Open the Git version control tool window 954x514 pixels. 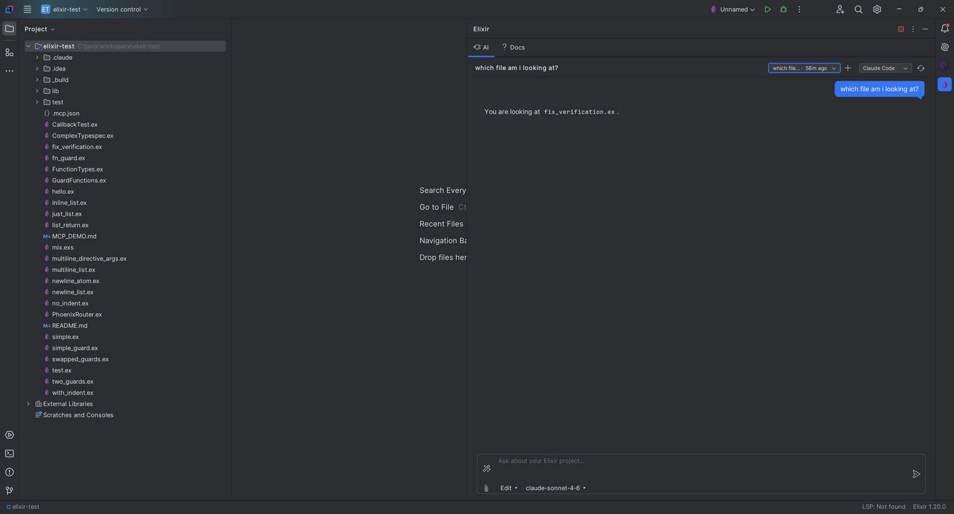(x=10, y=491)
